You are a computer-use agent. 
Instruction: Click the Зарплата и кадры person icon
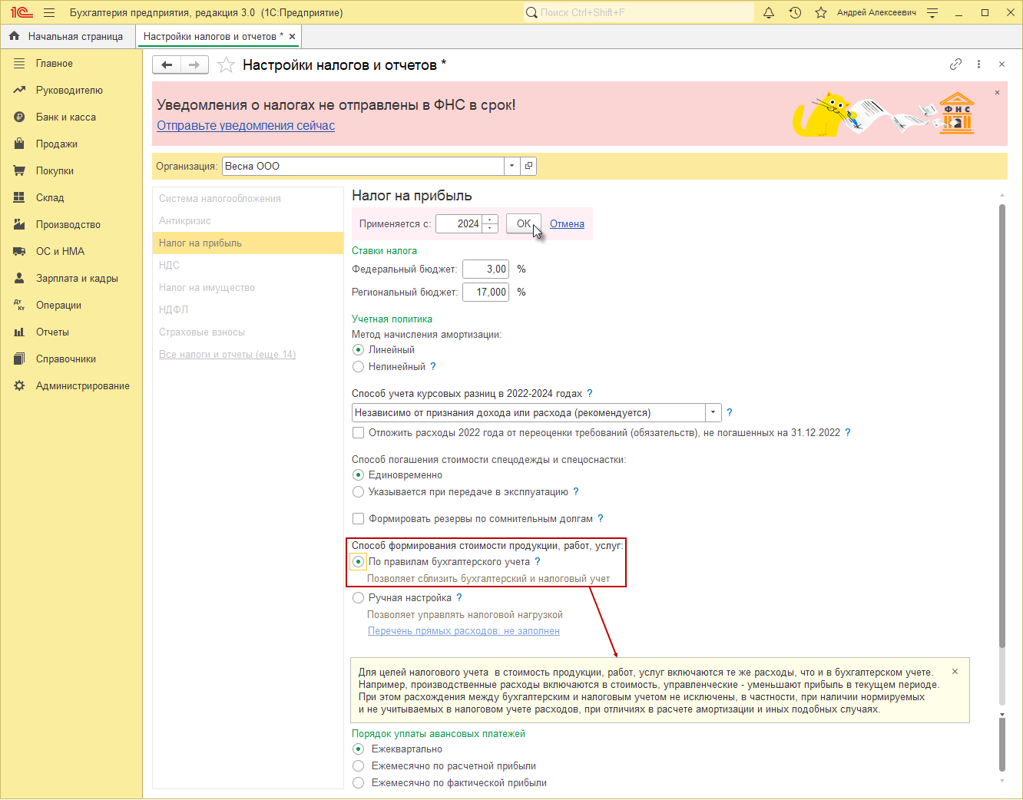pyautogui.click(x=19, y=278)
